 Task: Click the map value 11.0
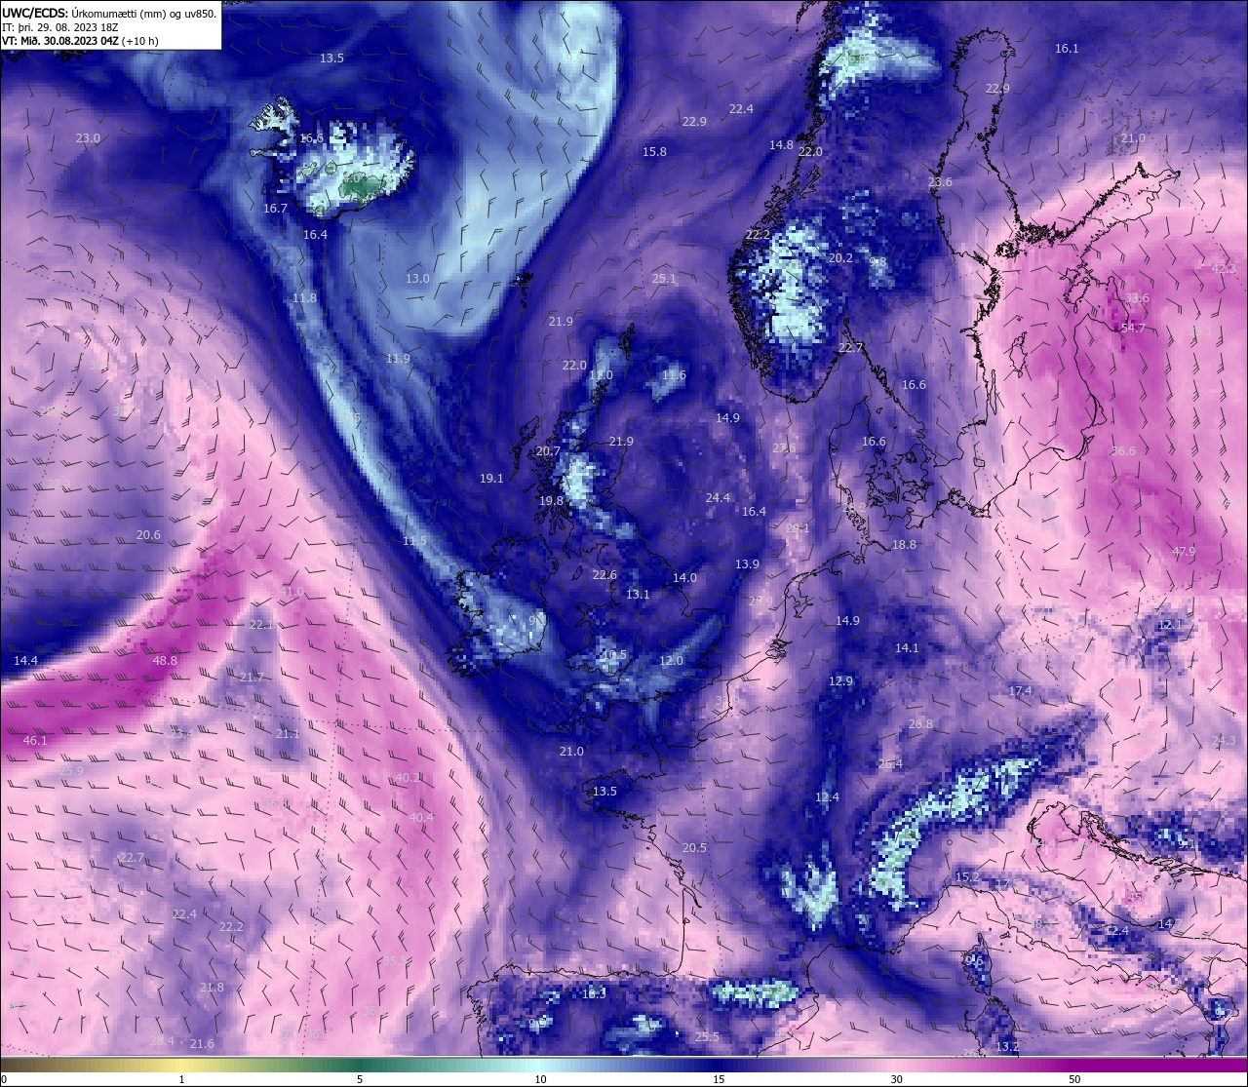click(x=601, y=375)
